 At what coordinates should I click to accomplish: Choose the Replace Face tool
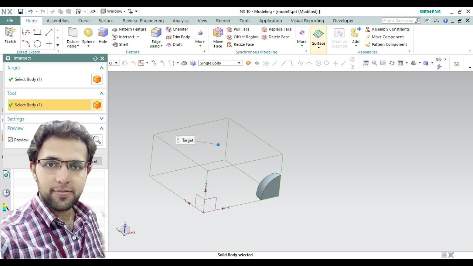[x=277, y=29]
